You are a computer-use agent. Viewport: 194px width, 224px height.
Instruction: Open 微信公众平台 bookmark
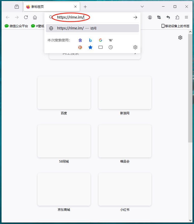pyautogui.click(x=16, y=26)
